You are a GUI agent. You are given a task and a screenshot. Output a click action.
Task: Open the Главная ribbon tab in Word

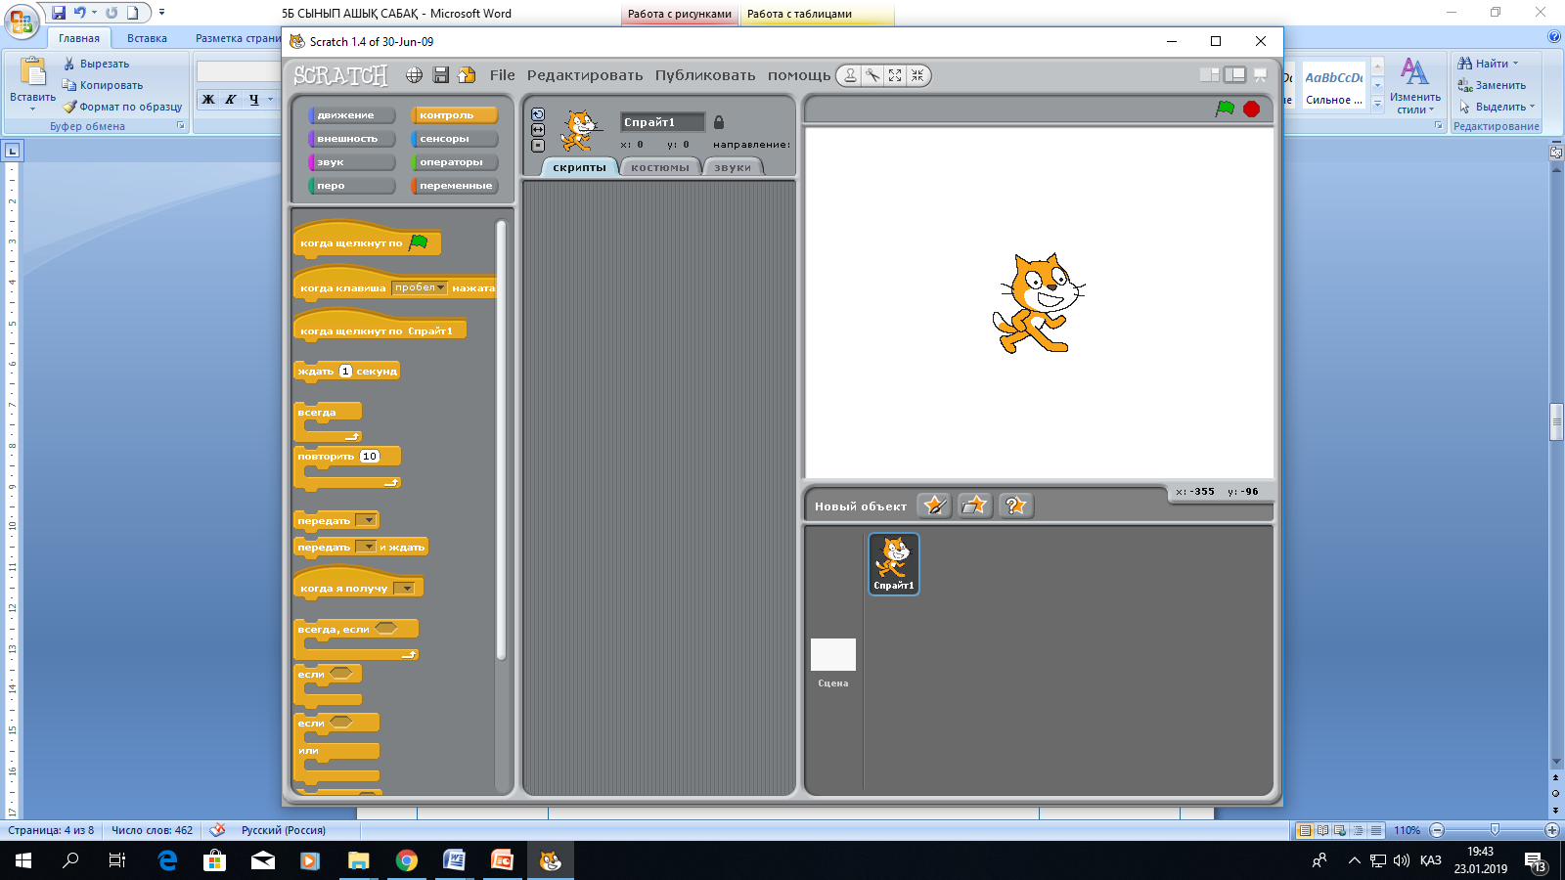79,38
